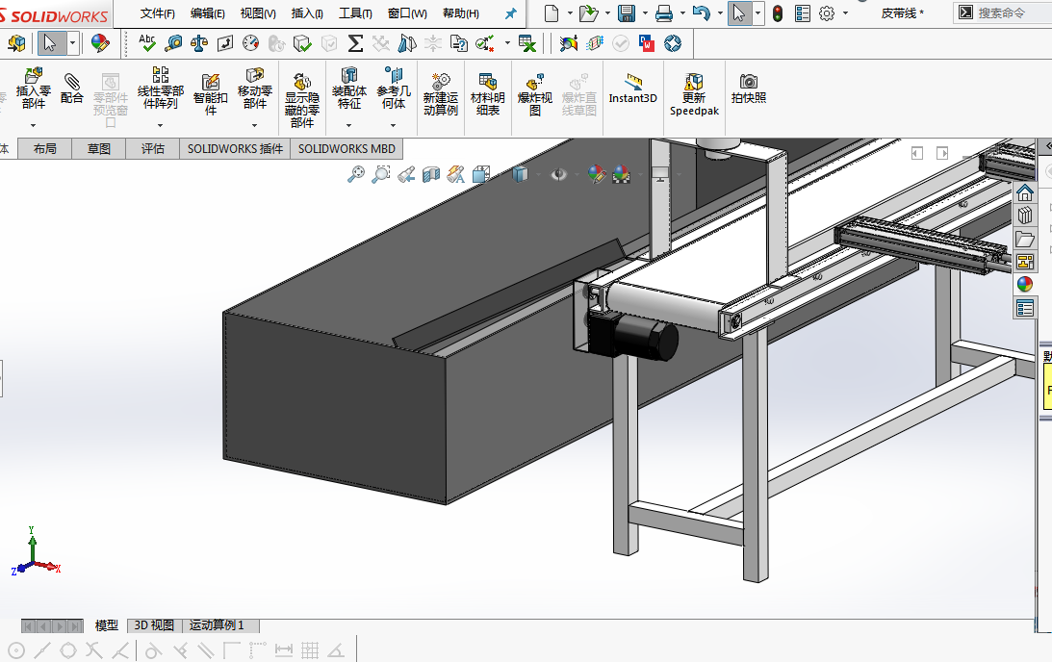Expand the Select tool dropdown arrow
The image size is (1052, 662).
[x=72, y=43]
